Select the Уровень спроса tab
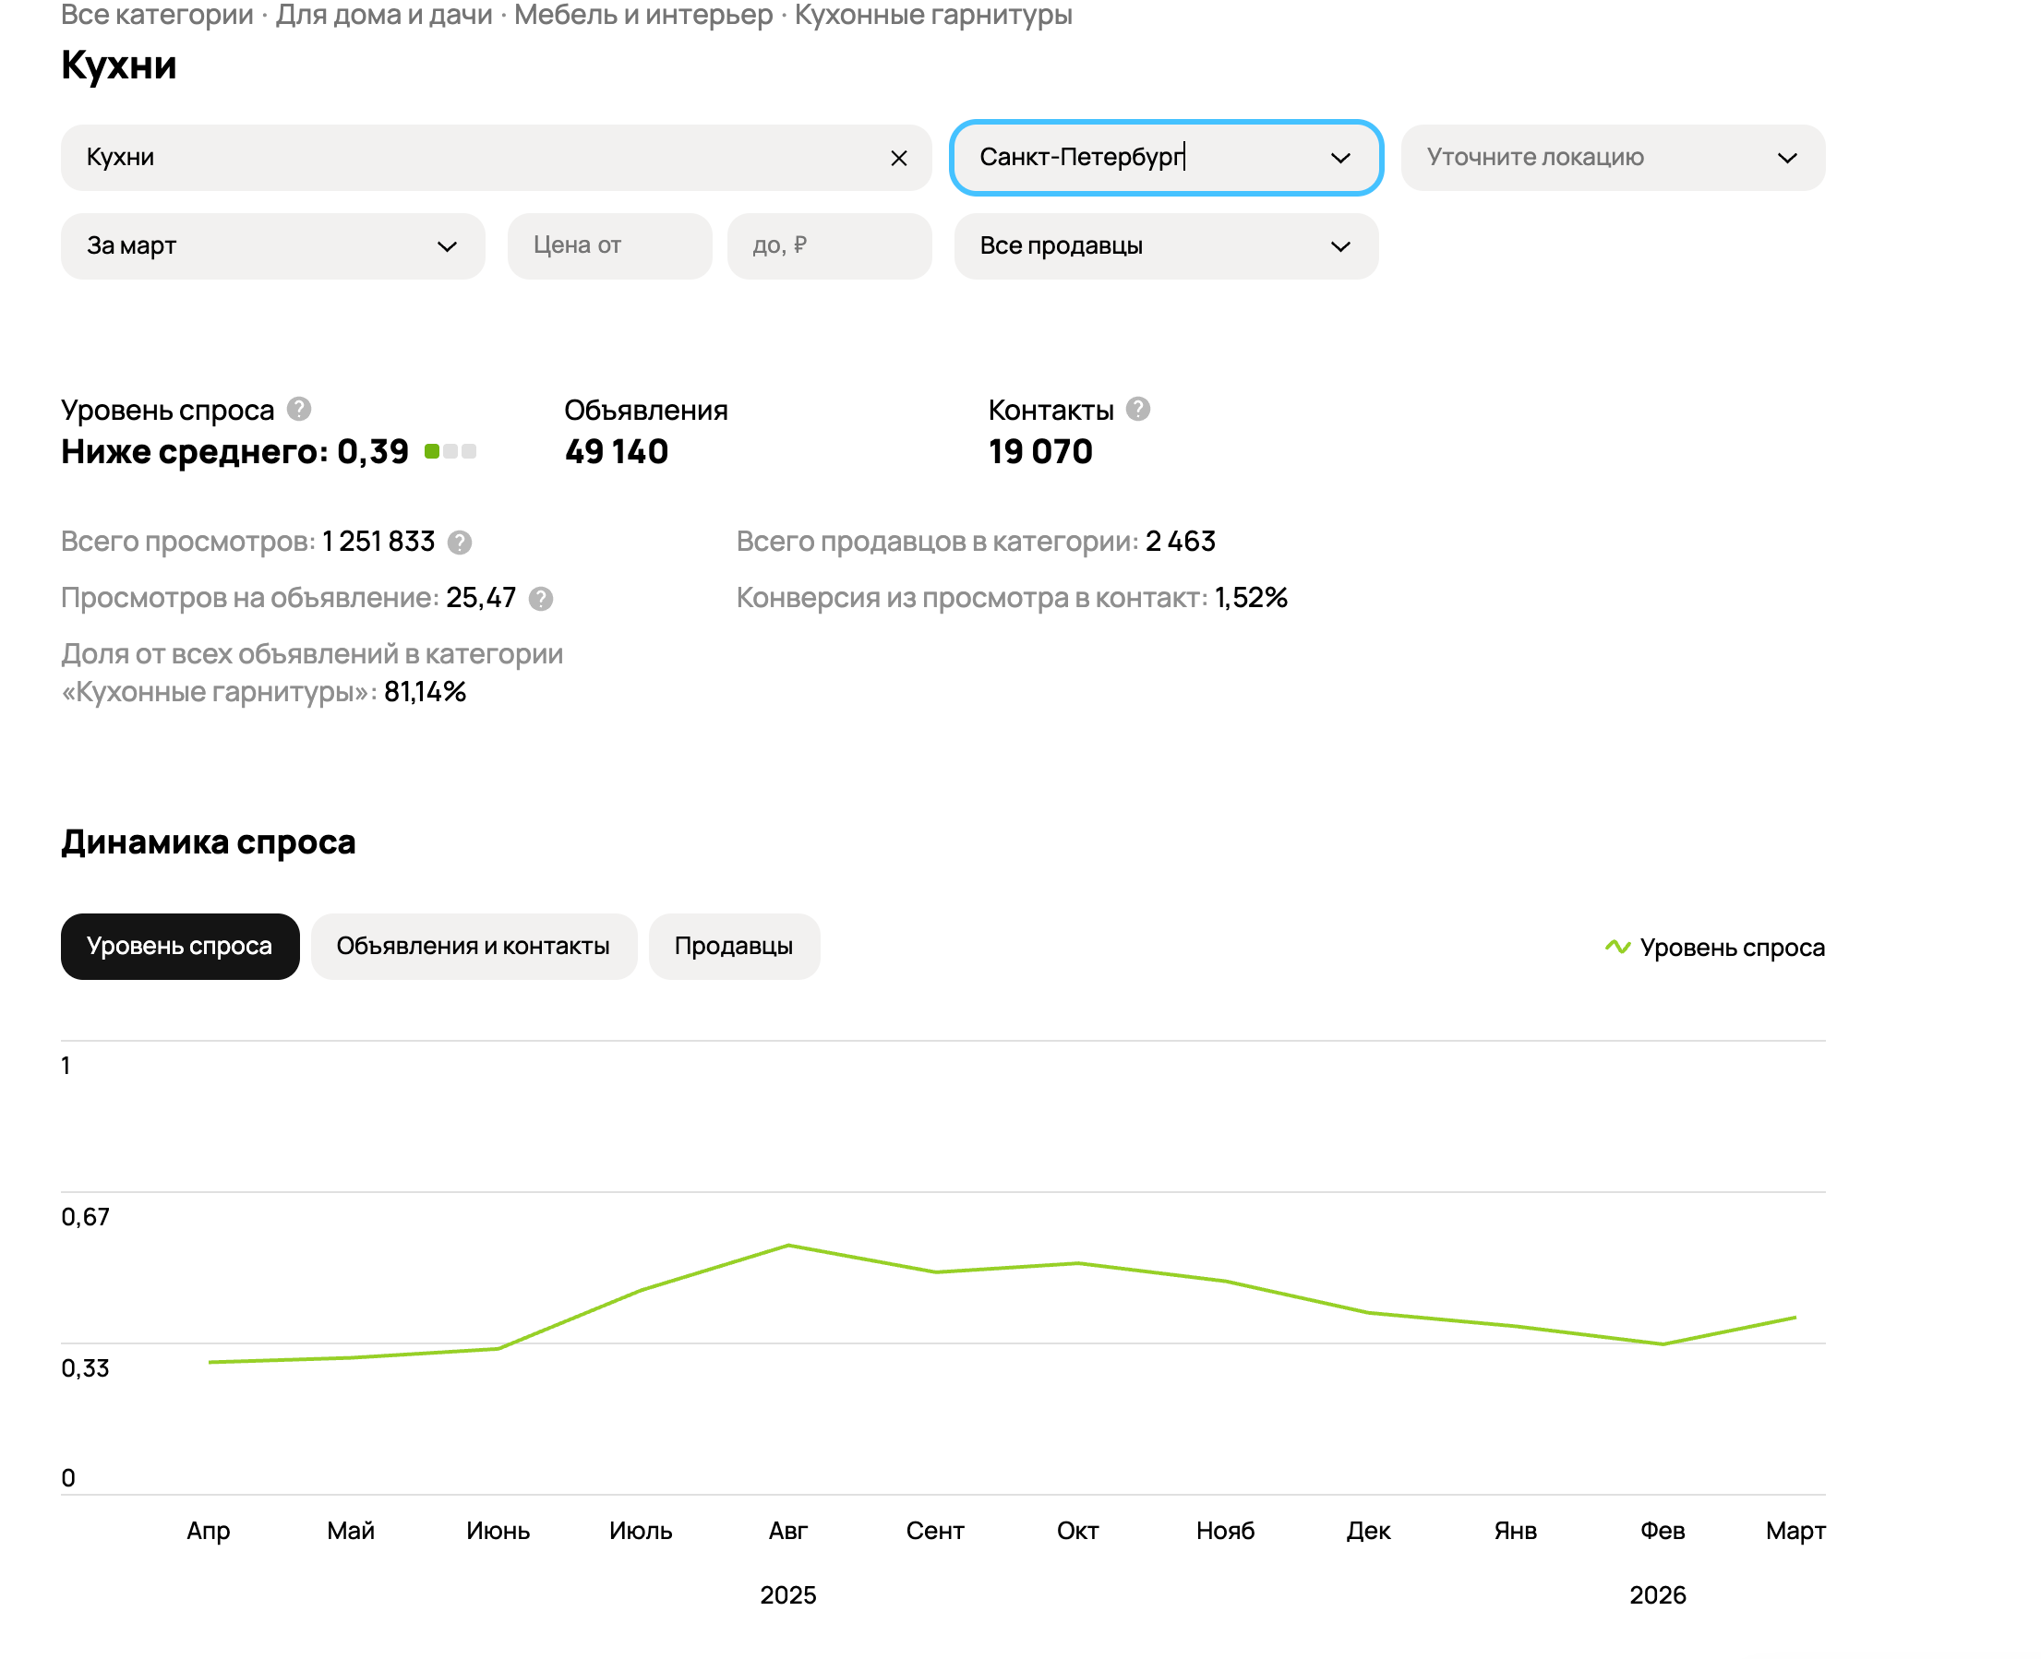The width and height of the screenshot is (2041, 1659). [x=180, y=945]
